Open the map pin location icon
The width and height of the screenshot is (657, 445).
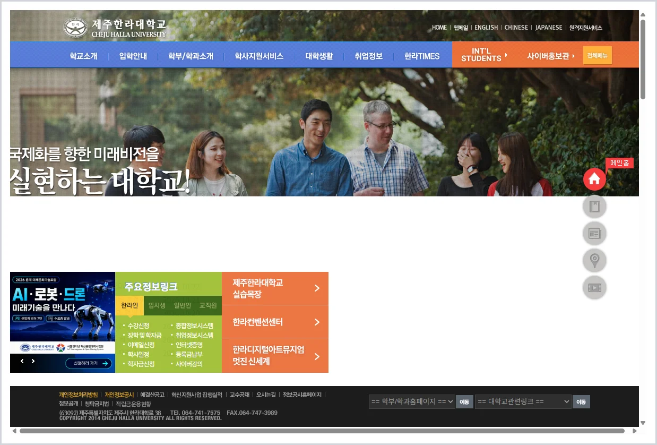coord(594,260)
